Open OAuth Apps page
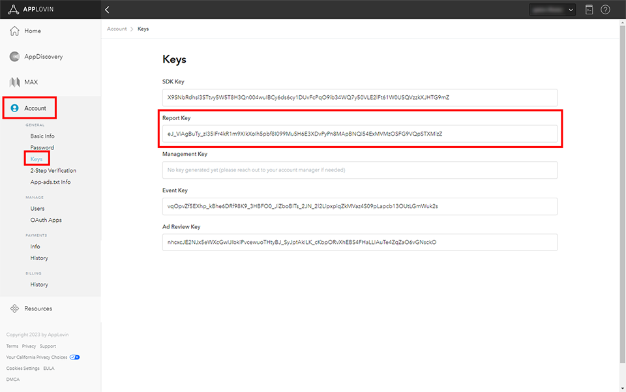The height and width of the screenshot is (392, 626). [x=46, y=220]
